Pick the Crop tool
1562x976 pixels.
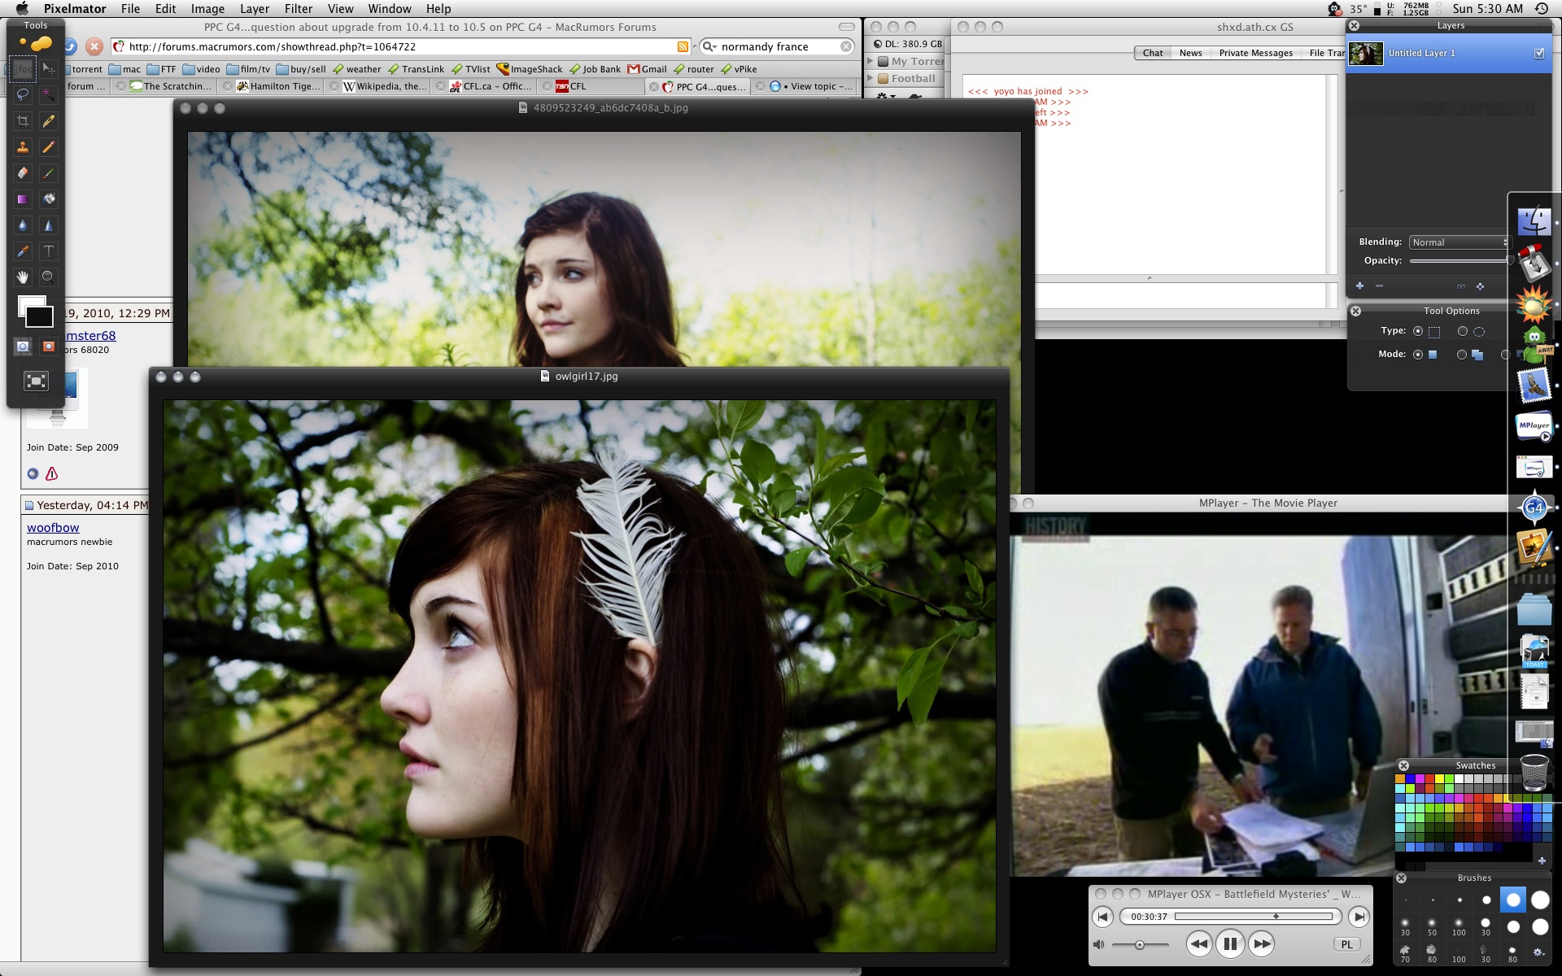coord(23,121)
